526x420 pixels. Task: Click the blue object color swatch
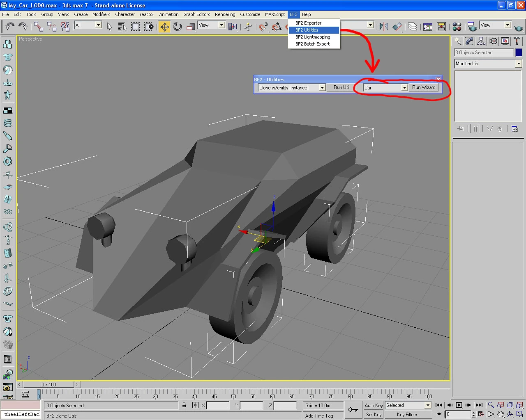519,52
